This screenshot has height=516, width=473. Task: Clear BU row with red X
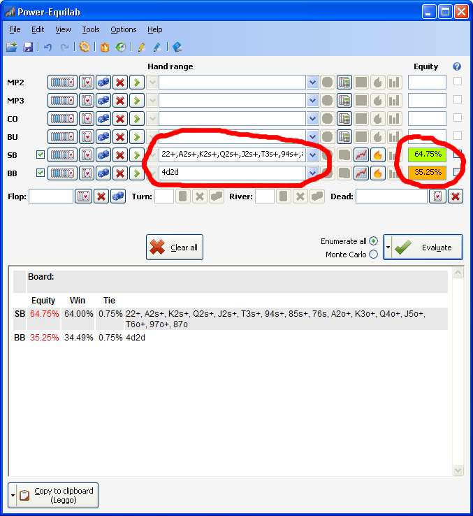120,136
